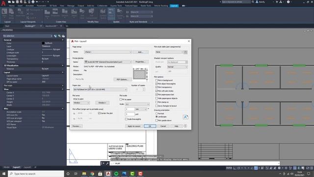Open the notification center icon in system tray
Viewport: 314px width, 177px height.
[x=309, y=174]
